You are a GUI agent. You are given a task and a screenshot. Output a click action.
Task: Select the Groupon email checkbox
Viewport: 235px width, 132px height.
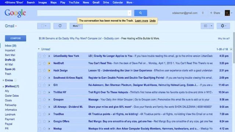pos(40,100)
